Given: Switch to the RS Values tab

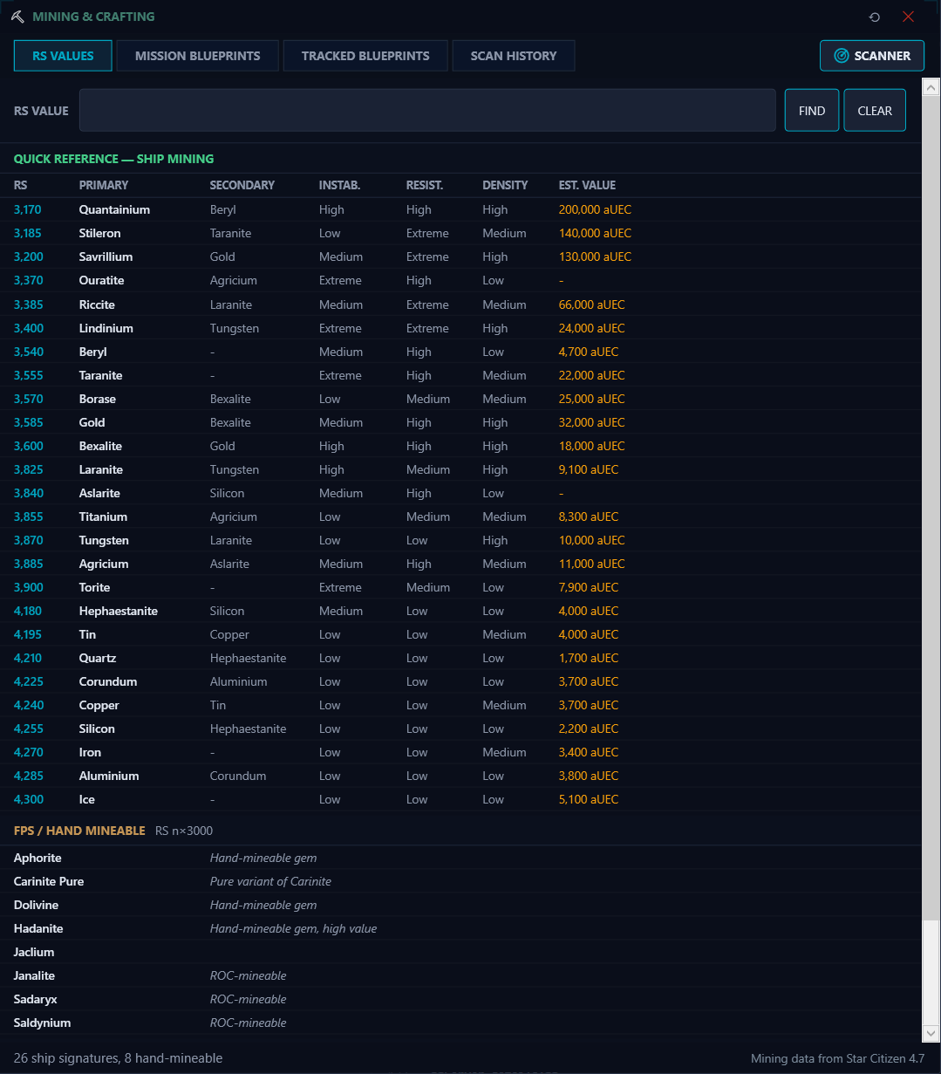Looking at the screenshot, I should [x=63, y=56].
